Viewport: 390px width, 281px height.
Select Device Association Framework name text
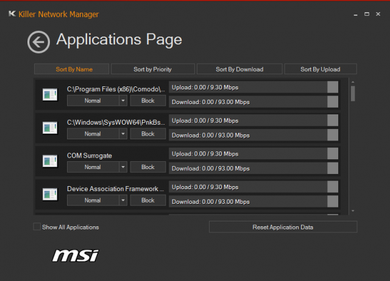(x=115, y=189)
